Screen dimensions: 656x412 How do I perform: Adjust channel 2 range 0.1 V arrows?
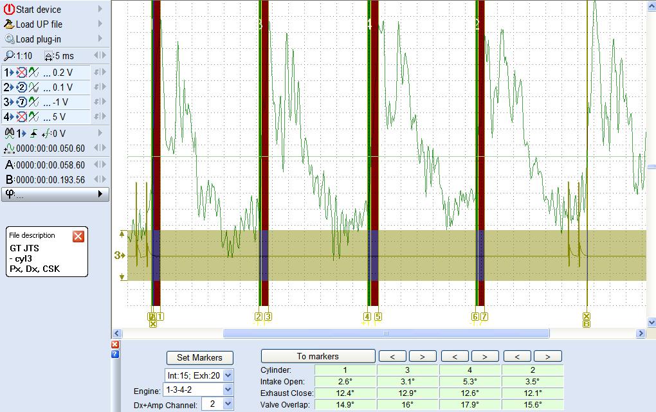click(x=100, y=87)
